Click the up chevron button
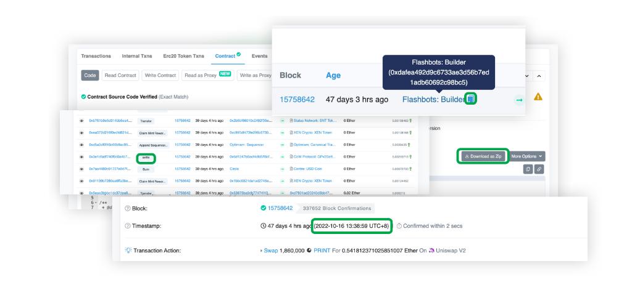 (539, 76)
